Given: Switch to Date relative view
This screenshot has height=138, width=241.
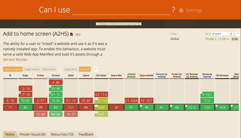Looking at the screenshot, I should pos(49,69).
